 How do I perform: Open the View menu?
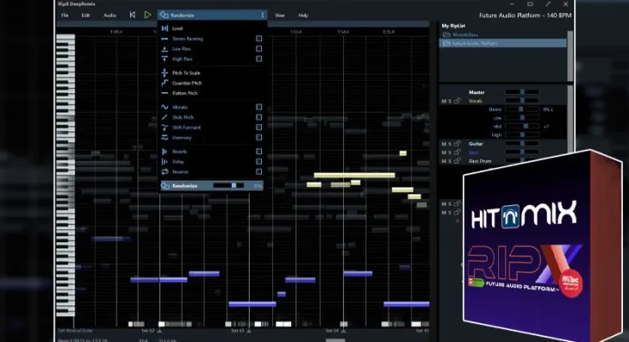point(280,15)
